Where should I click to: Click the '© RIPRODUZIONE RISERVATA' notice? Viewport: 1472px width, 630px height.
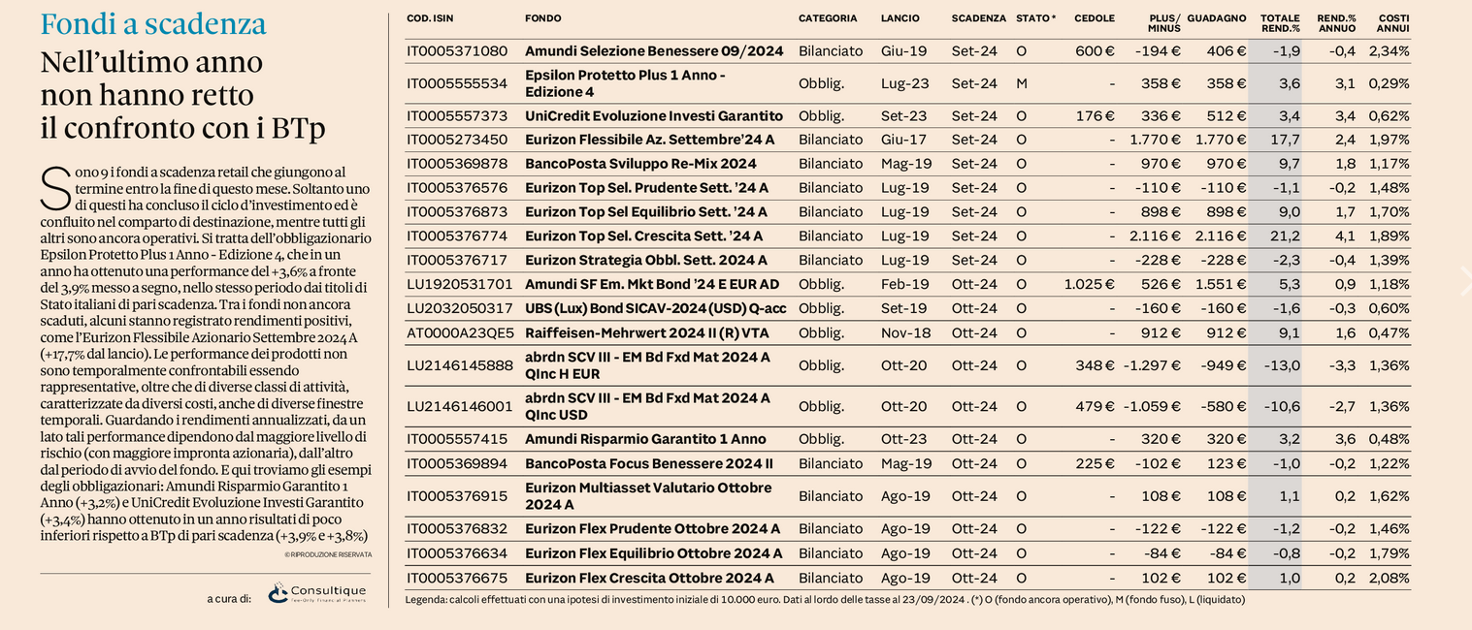pyautogui.click(x=328, y=554)
